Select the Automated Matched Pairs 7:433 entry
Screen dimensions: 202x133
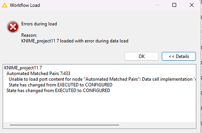point(38,73)
